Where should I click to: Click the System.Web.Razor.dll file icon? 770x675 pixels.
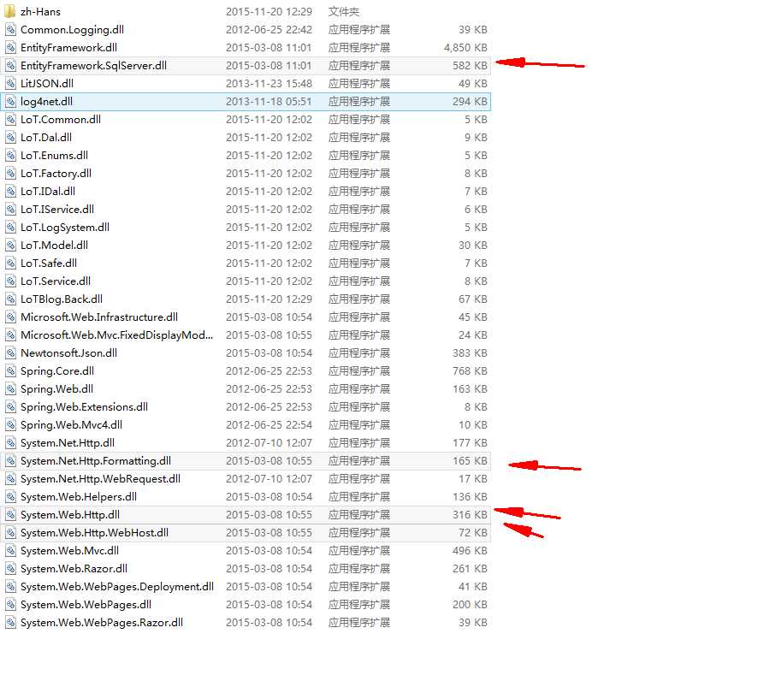10,568
